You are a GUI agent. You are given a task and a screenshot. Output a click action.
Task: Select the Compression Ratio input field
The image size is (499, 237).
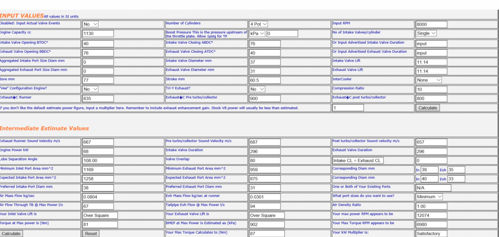[x=432, y=89]
